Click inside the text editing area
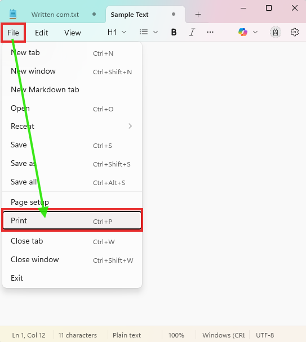Screen dimensions: 306x342 point(223,183)
